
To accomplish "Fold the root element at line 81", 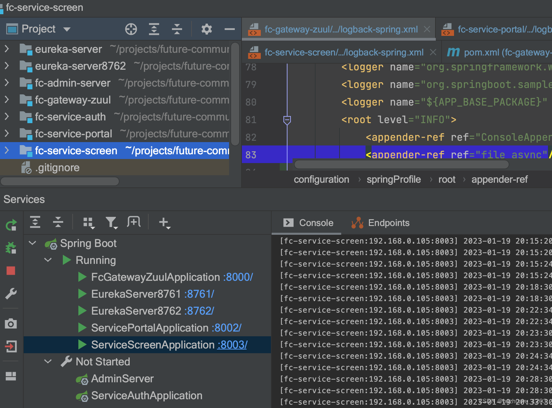I will (287, 120).
